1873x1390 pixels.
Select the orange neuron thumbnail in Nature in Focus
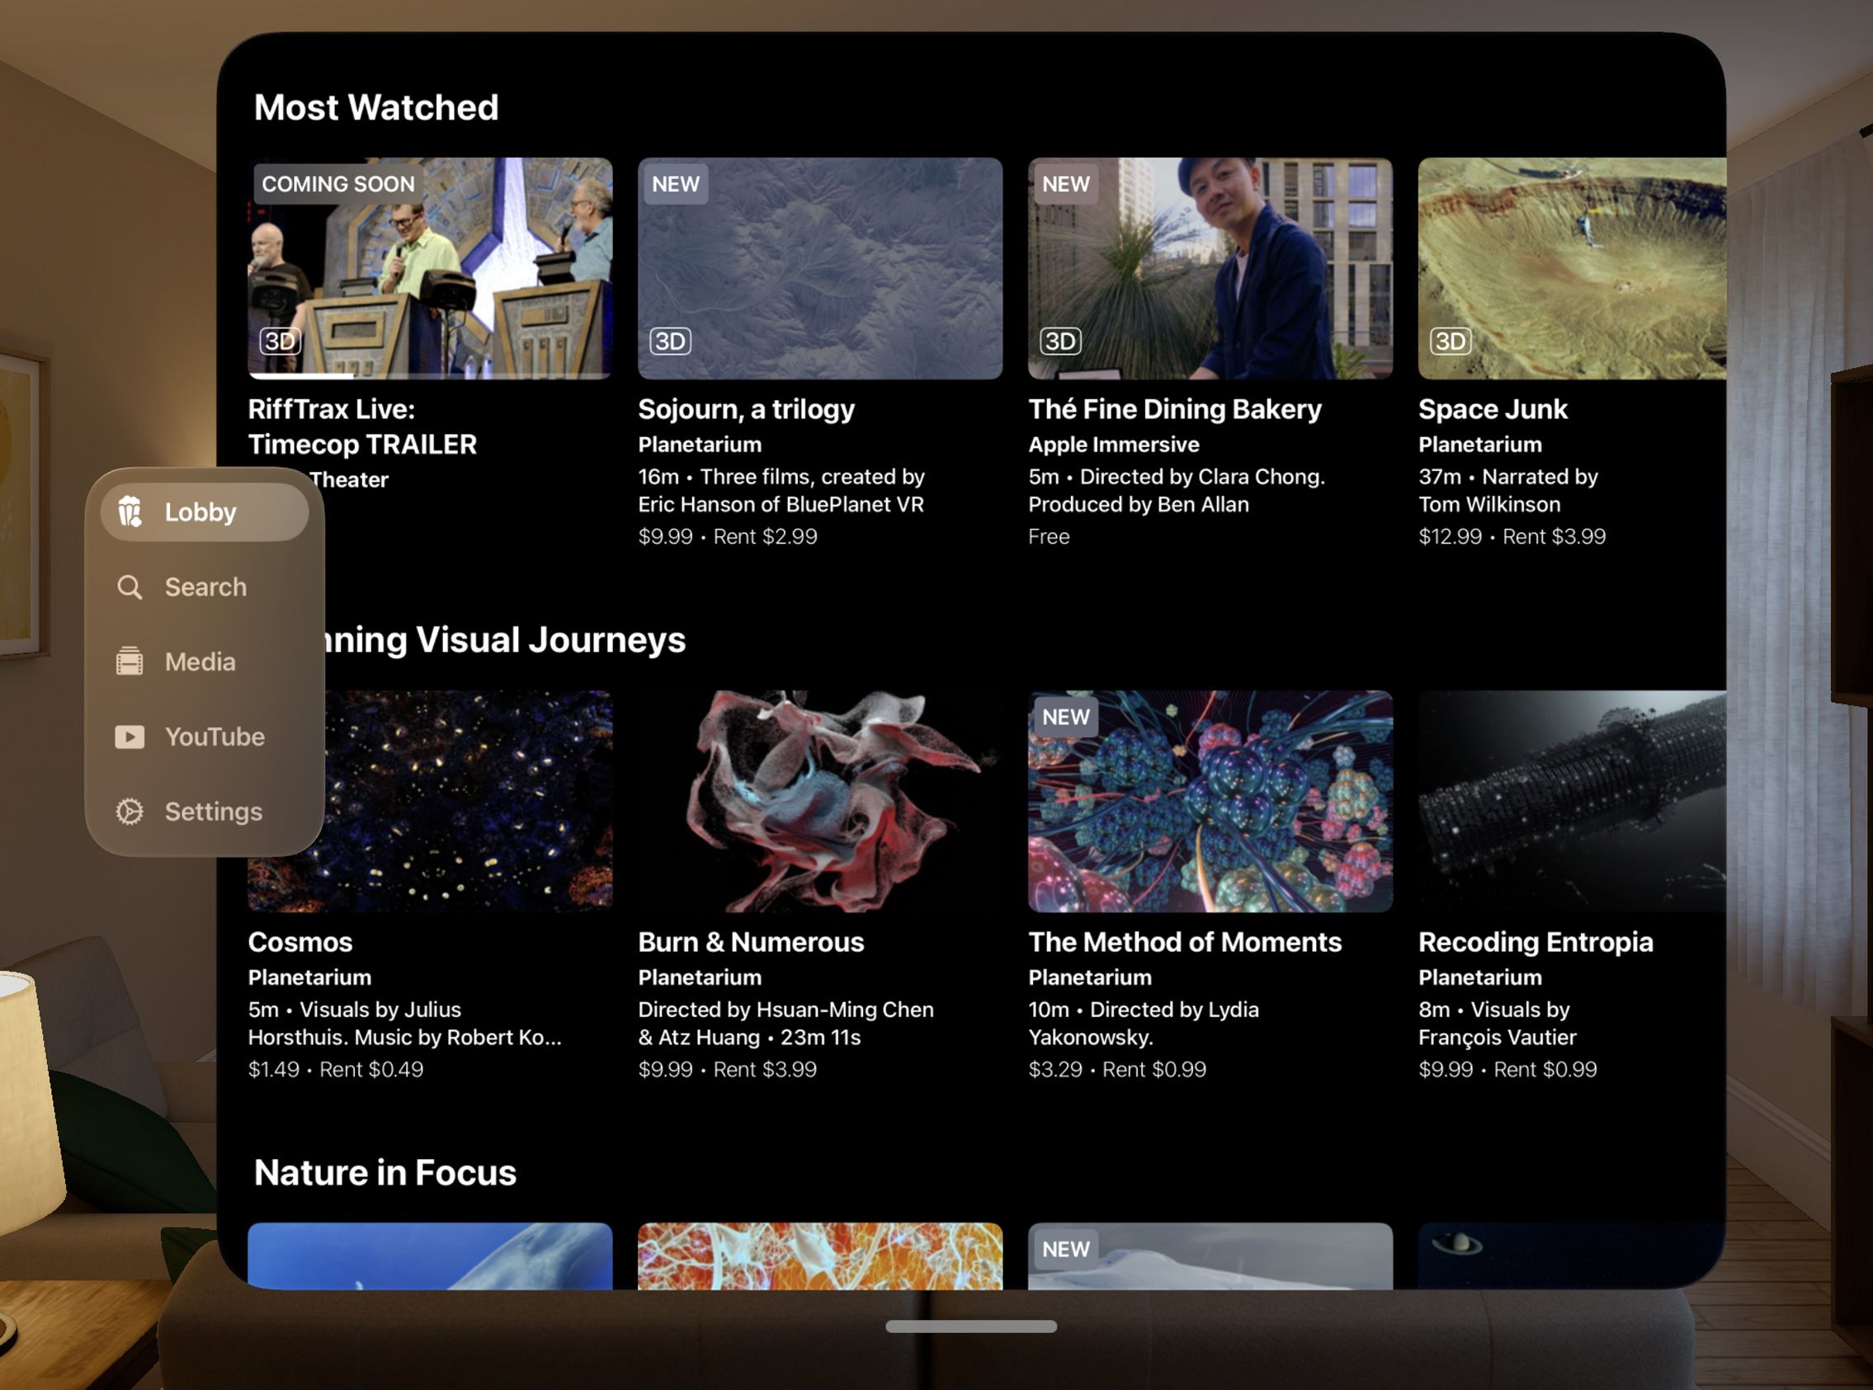pyautogui.click(x=820, y=1256)
